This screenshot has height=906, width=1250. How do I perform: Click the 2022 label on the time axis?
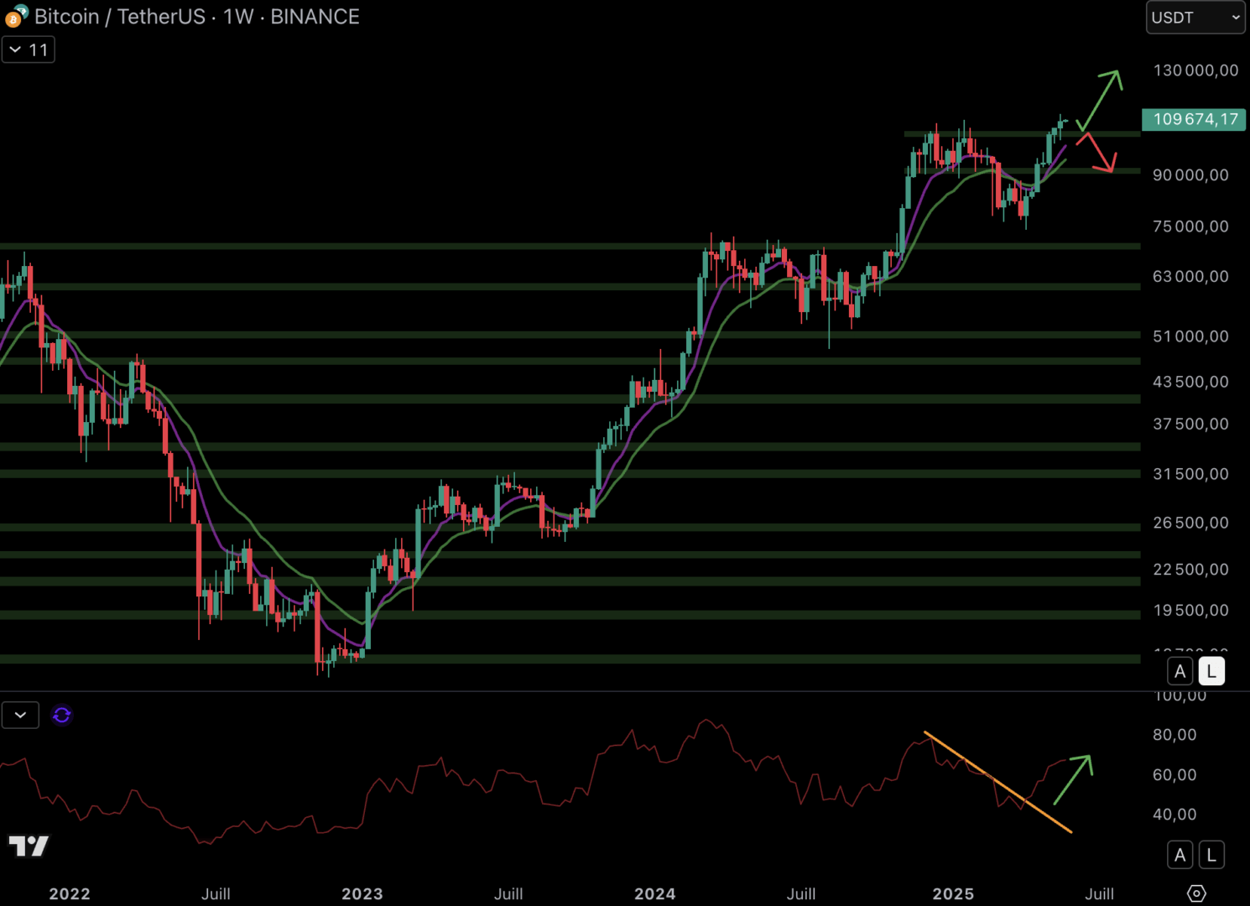(x=70, y=894)
